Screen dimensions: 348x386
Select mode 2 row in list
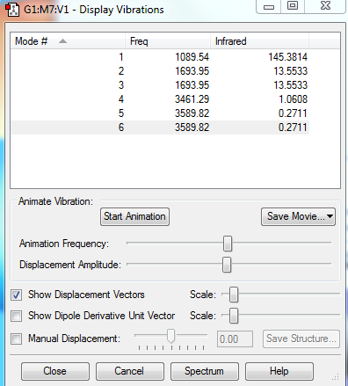coord(160,71)
